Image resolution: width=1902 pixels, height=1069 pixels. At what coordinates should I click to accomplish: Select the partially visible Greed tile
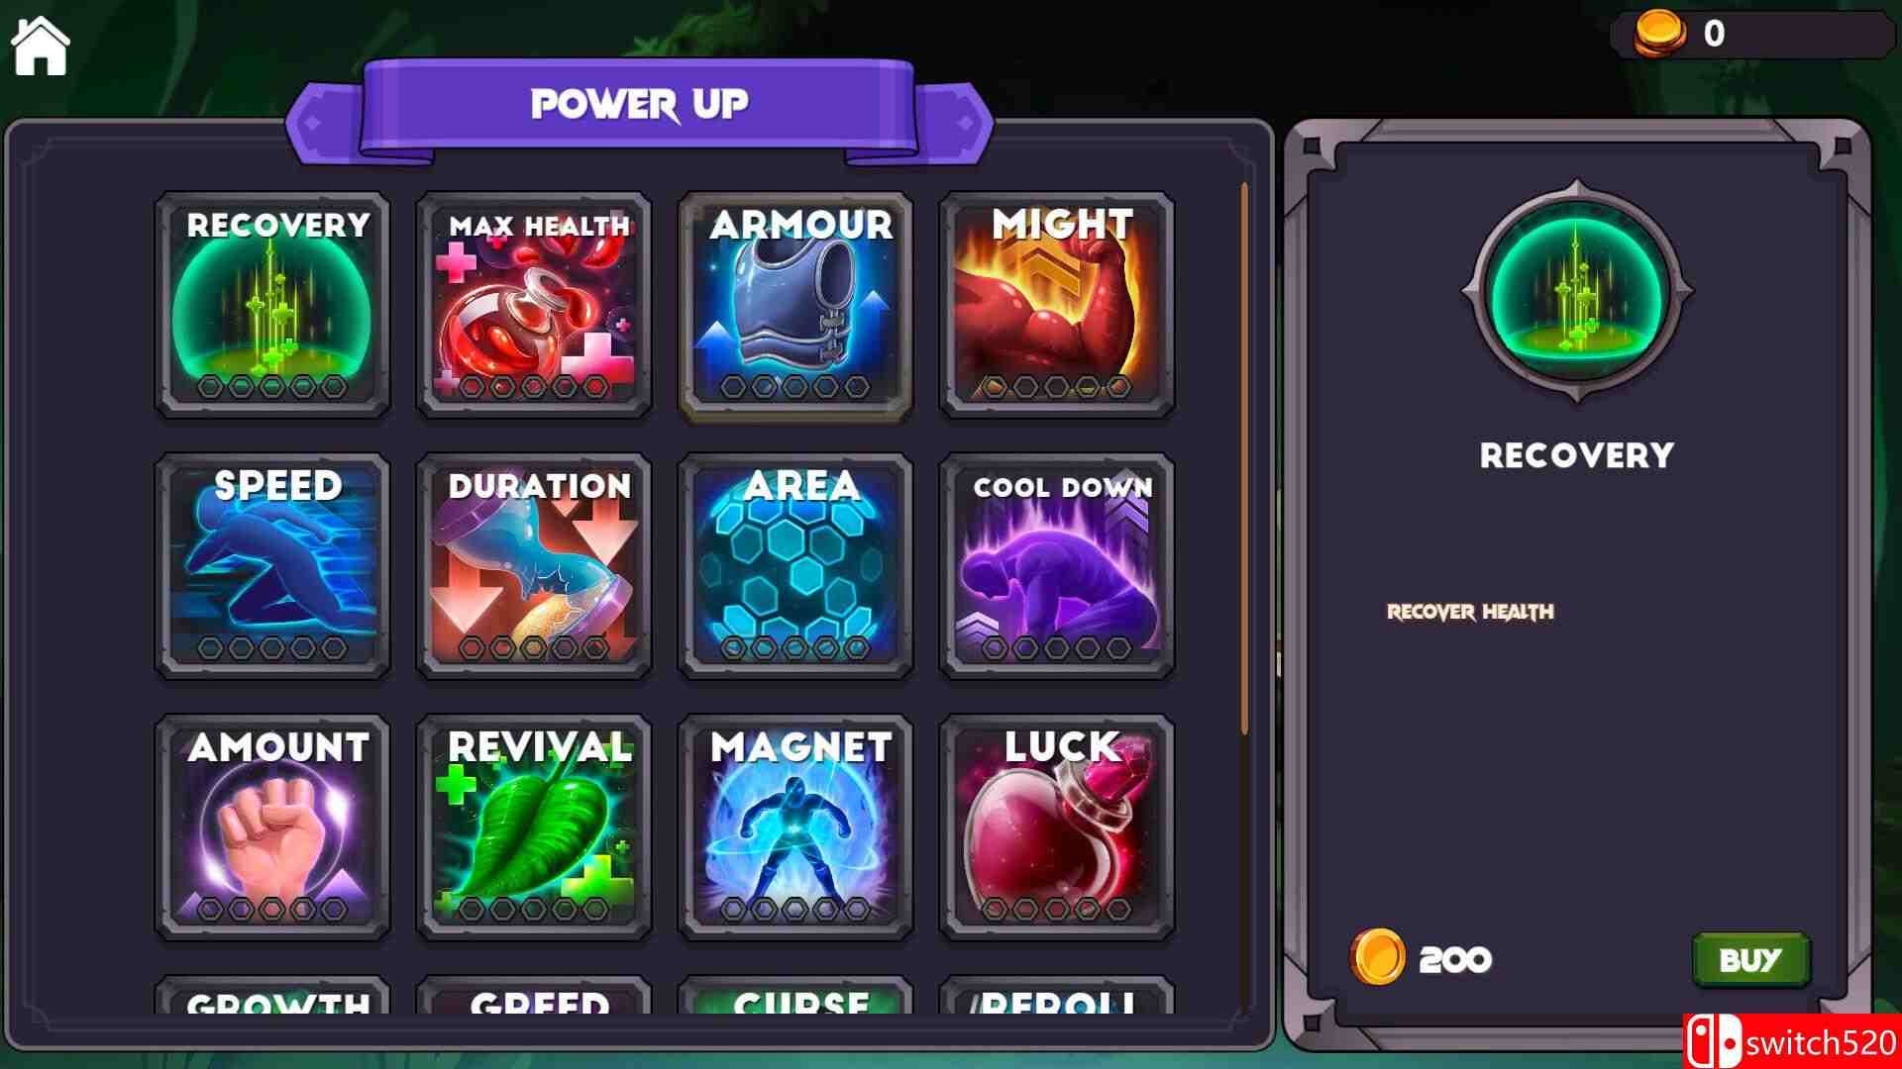534,995
